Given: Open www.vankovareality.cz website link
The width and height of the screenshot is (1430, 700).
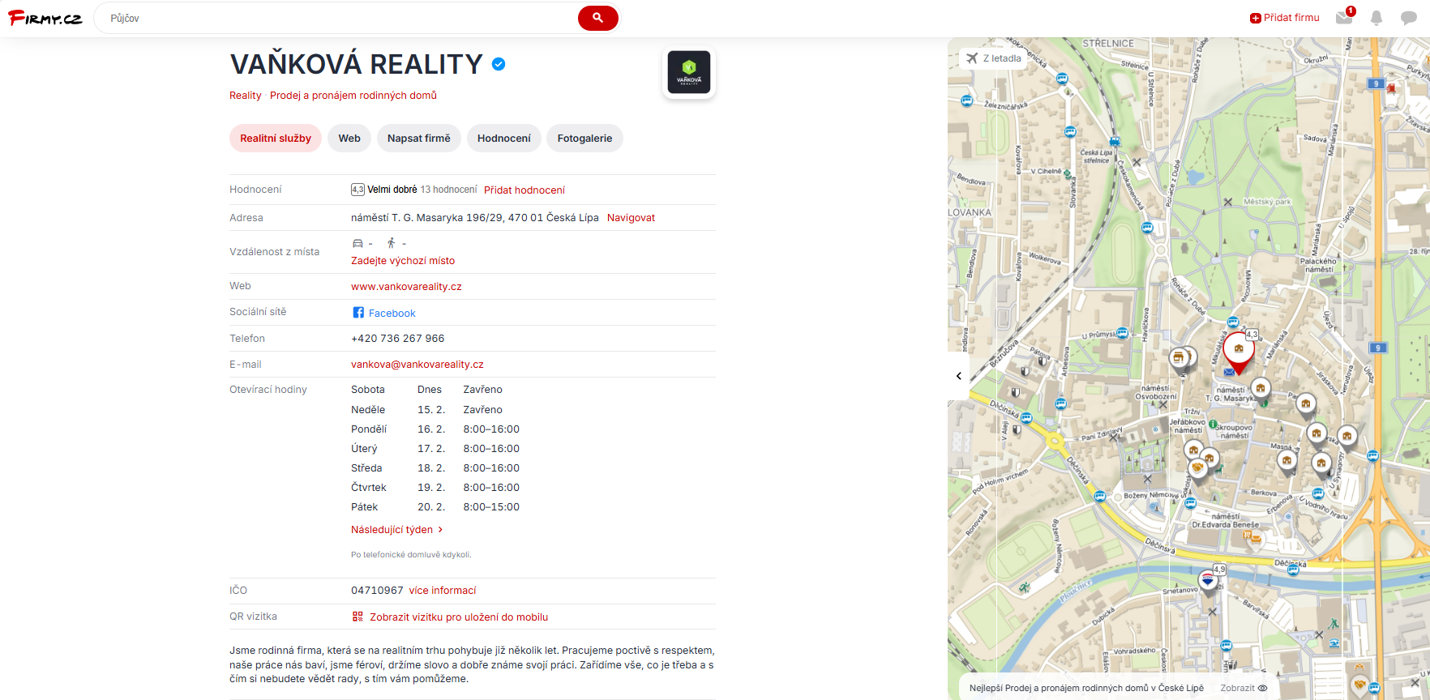Looking at the screenshot, I should click(406, 287).
